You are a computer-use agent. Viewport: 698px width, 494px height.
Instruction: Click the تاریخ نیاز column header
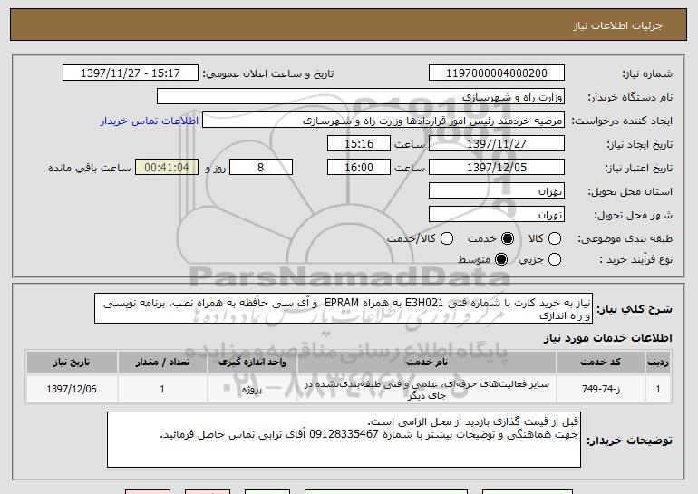point(72,363)
